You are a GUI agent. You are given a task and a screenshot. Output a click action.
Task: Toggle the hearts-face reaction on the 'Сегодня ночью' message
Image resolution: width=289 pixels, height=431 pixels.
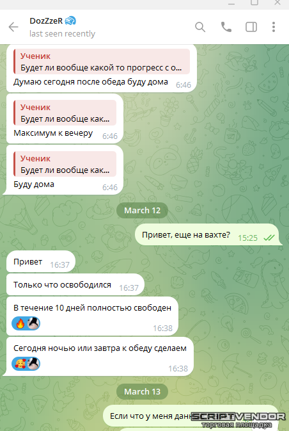(20, 364)
